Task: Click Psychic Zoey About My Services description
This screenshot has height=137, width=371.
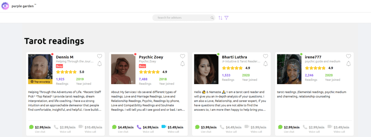Action: point(148,101)
